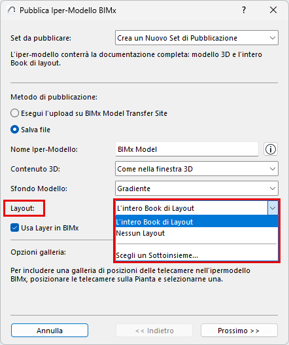Screen dimensions: 289x345
Task: Expand the Contenuto 3D dropdown
Action: coord(197,169)
